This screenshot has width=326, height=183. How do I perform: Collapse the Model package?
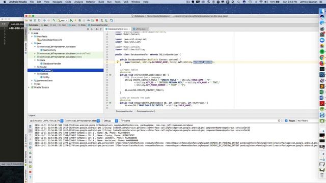(35, 67)
